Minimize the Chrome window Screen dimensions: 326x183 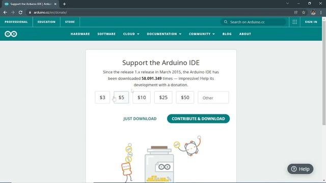(x=298, y=4)
